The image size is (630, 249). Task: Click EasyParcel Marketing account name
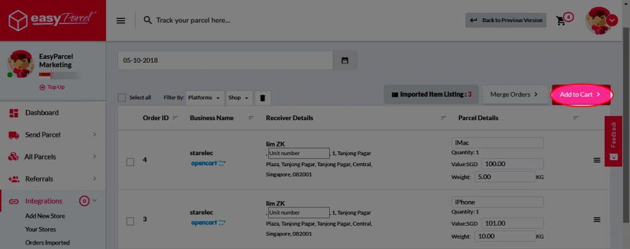pyautogui.click(x=56, y=61)
